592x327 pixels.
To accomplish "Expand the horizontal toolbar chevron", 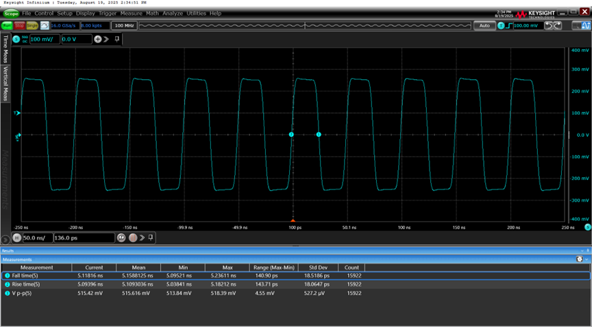I will (143, 237).
